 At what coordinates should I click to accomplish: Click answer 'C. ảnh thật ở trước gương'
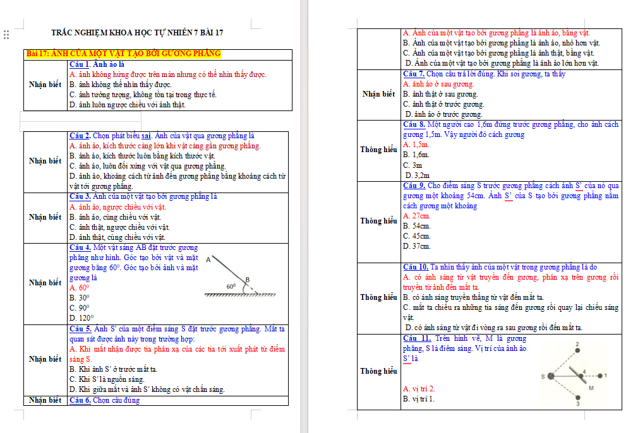443,104
